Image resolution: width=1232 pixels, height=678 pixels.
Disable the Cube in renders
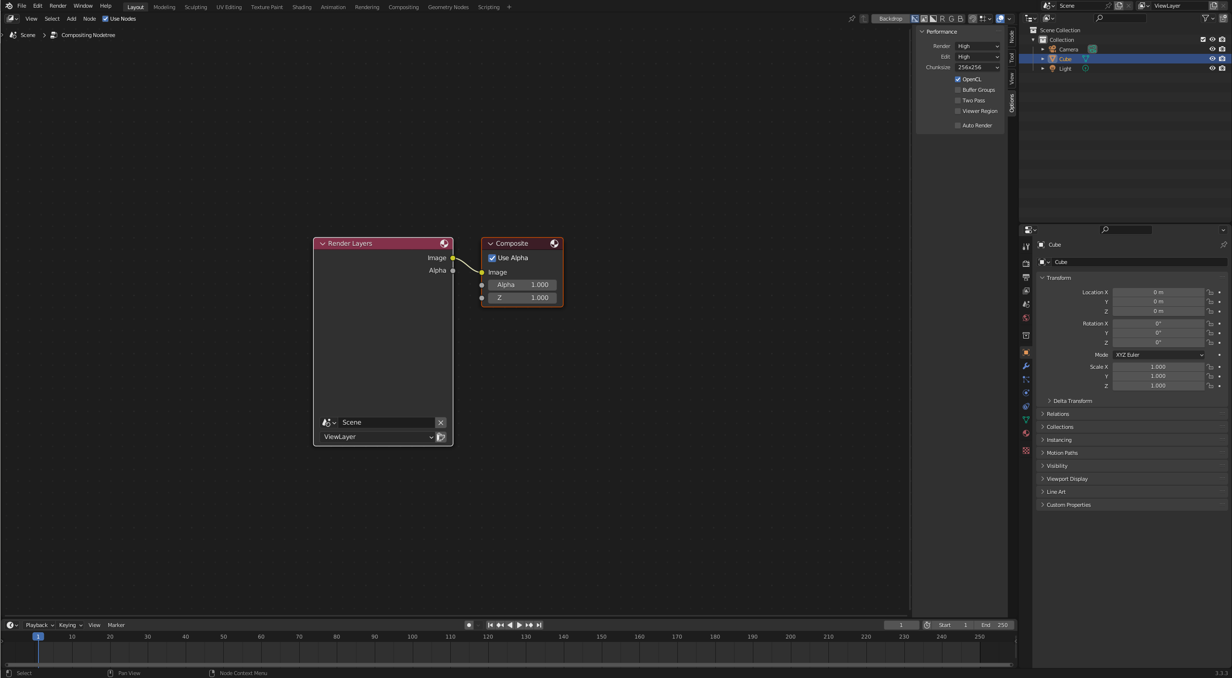[x=1222, y=59]
